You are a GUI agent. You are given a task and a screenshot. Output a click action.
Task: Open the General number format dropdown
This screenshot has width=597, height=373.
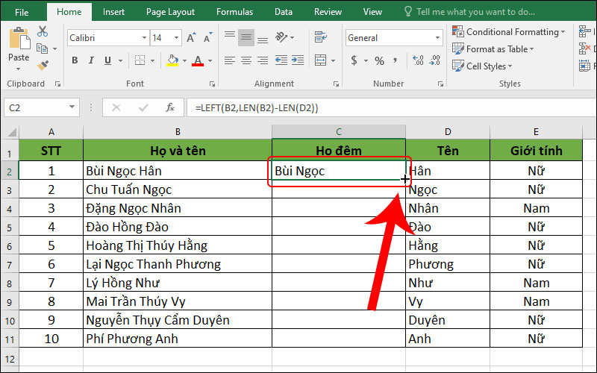(x=437, y=38)
